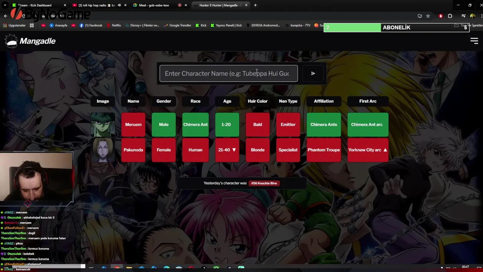Open the tab search chevron

[x=5, y=5]
